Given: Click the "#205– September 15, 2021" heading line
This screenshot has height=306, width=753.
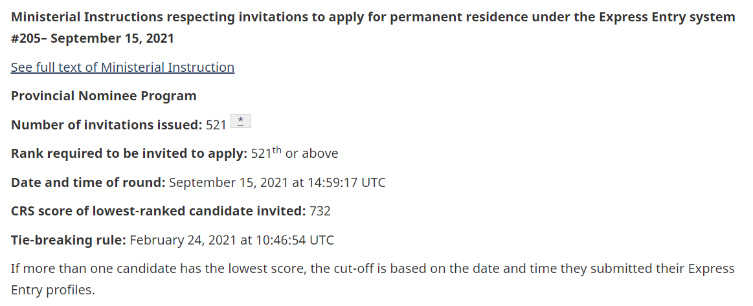Looking at the screenshot, I should 93,38.
